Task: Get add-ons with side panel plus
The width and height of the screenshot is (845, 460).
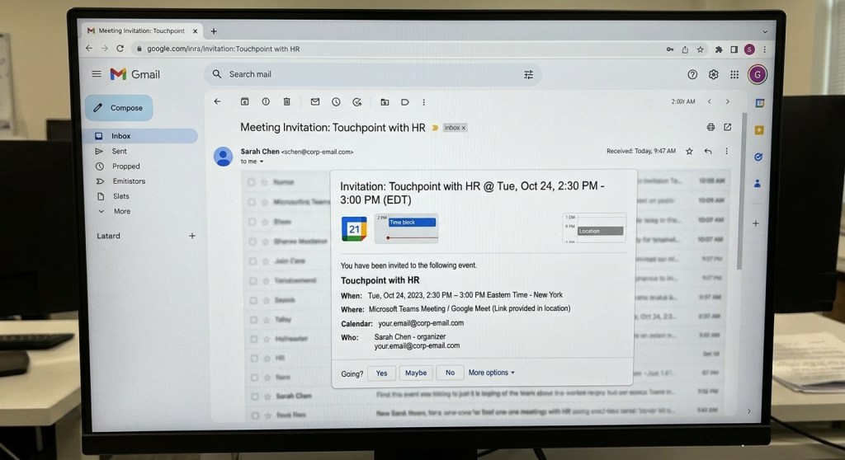Action: [x=756, y=223]
